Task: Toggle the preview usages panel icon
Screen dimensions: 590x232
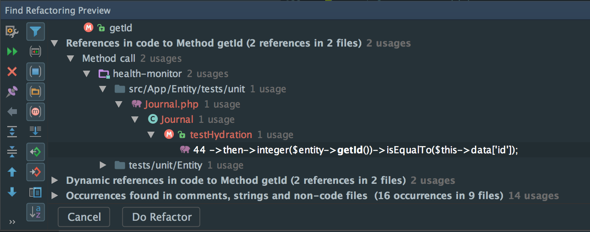Action: [x=35, y=192]
